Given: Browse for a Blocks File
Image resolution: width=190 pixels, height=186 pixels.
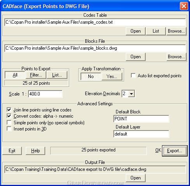Looking at the screenshot, I should pos(176,57).
